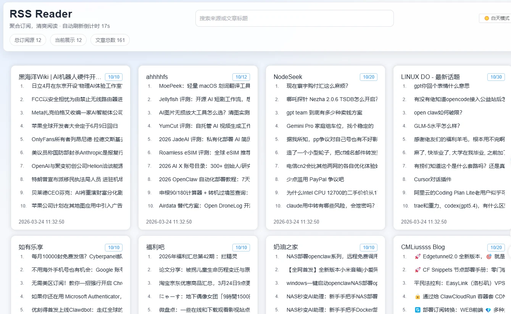Image resolution: width=511 pixels, height=314 pixels.
Task: Open article 日立4月在东京开设"物理AI体验工作室"
Action: (x=77, y=86)
